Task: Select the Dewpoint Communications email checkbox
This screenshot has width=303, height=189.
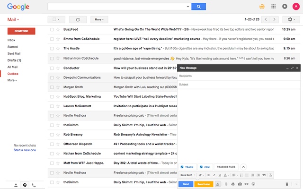Action: tap(52, 77)
